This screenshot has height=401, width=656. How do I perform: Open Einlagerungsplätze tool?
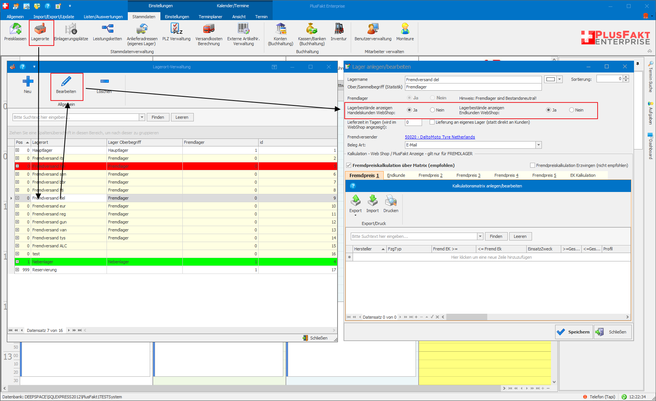coord(71,32)
